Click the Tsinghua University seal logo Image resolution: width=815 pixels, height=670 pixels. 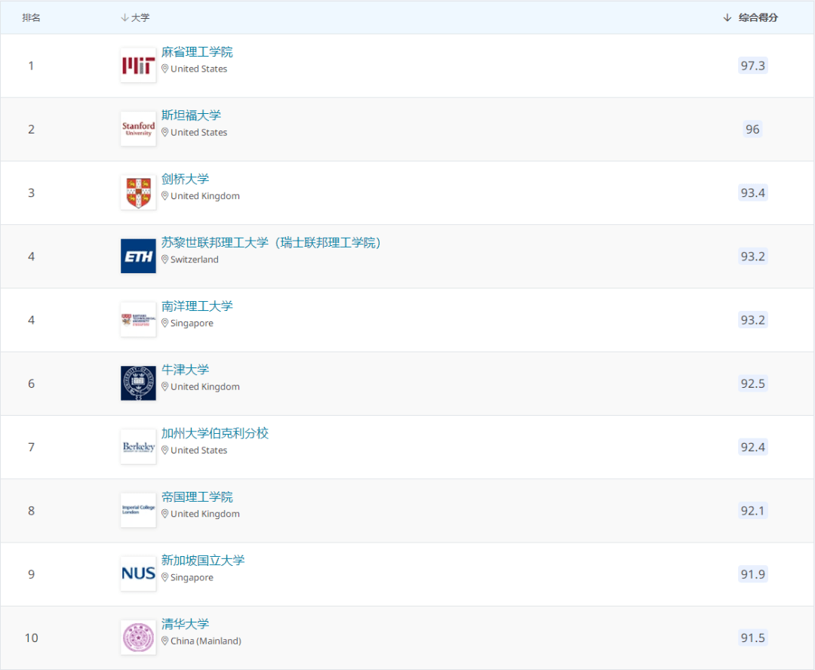[x=138, y=638]
